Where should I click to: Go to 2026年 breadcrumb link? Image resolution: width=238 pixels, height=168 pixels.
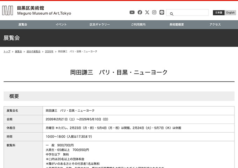coord(49,51)
